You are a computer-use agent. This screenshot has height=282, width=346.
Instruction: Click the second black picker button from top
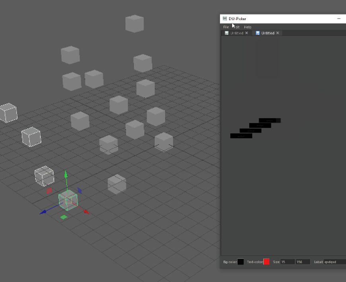[x=260, y=126]
